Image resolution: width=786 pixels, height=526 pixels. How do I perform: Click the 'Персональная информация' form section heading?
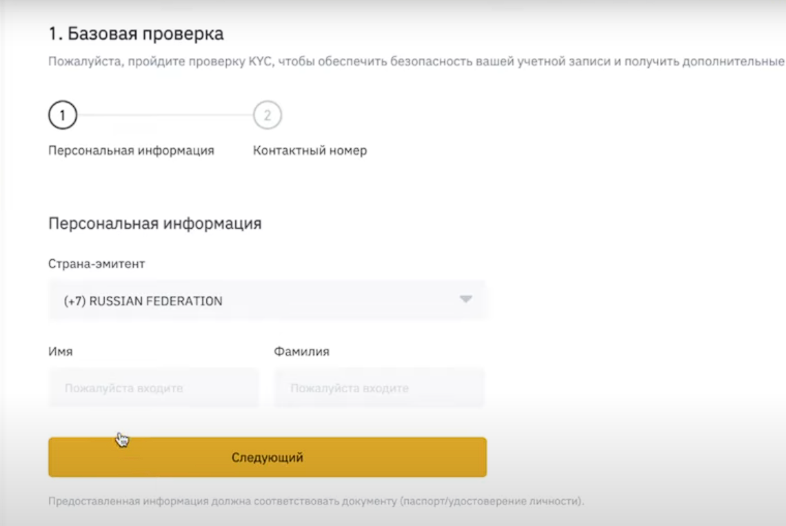[154, 223]
